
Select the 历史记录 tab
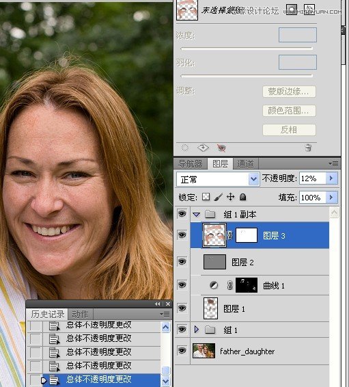click(x=47, y=315)
